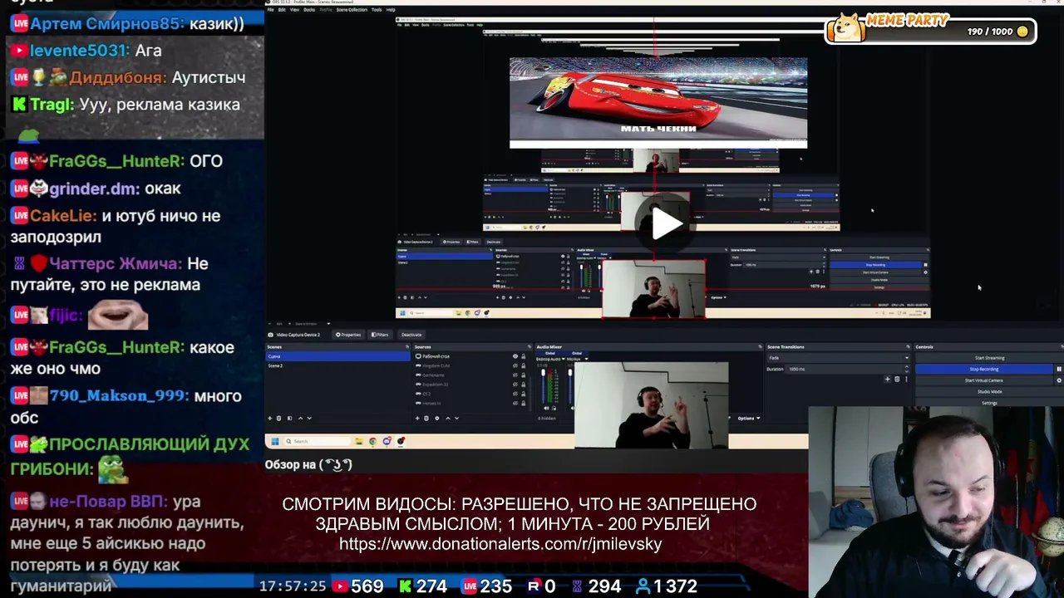Click Start Streaming in outermost OBS Controls

989,358
